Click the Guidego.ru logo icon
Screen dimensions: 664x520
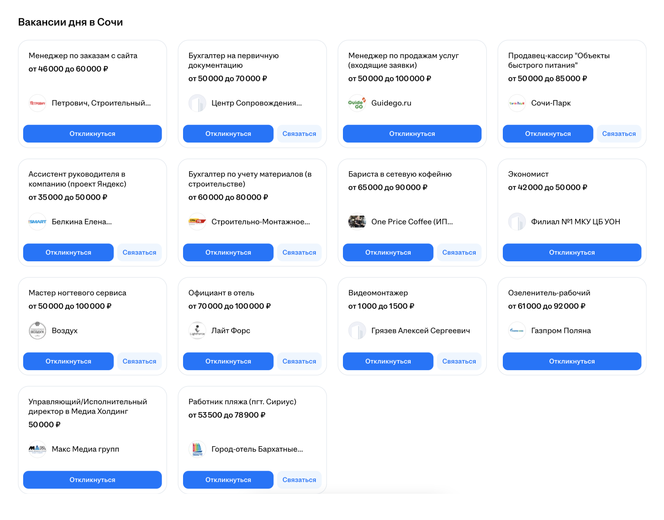tap(357, 103)
